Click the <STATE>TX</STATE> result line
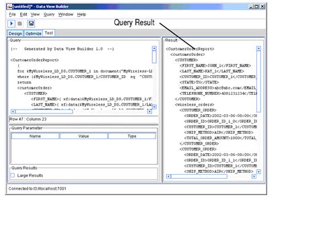 [x=199, y=82]
